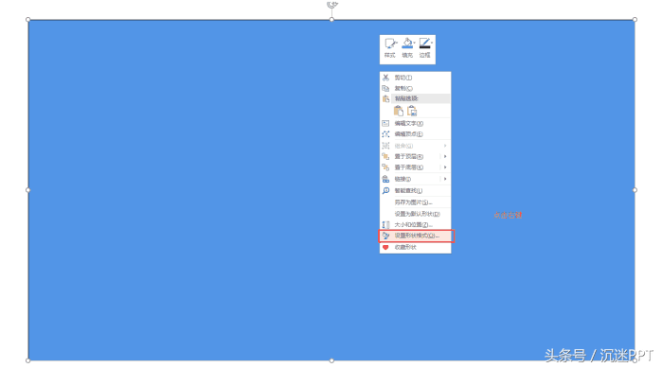Image resolution: width=662 pixels, height=368 pixels.
Task: Choose 复制(C) copy from context menu
Action: pyautogui.click(x=415, y=88)
